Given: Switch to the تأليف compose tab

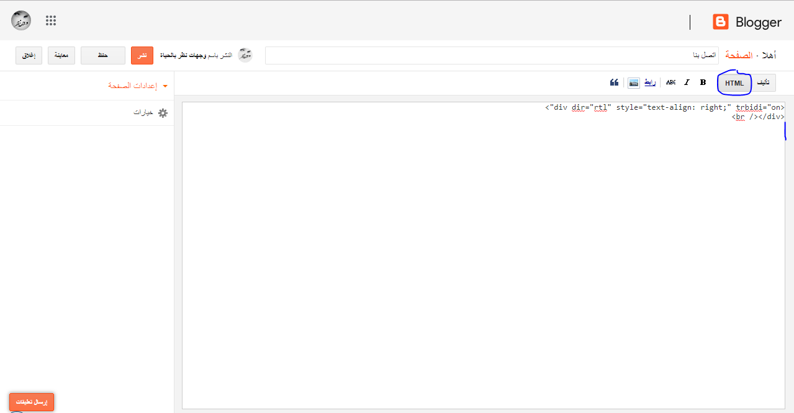Looking at the screenshot, I should click(x=763, y=82).
